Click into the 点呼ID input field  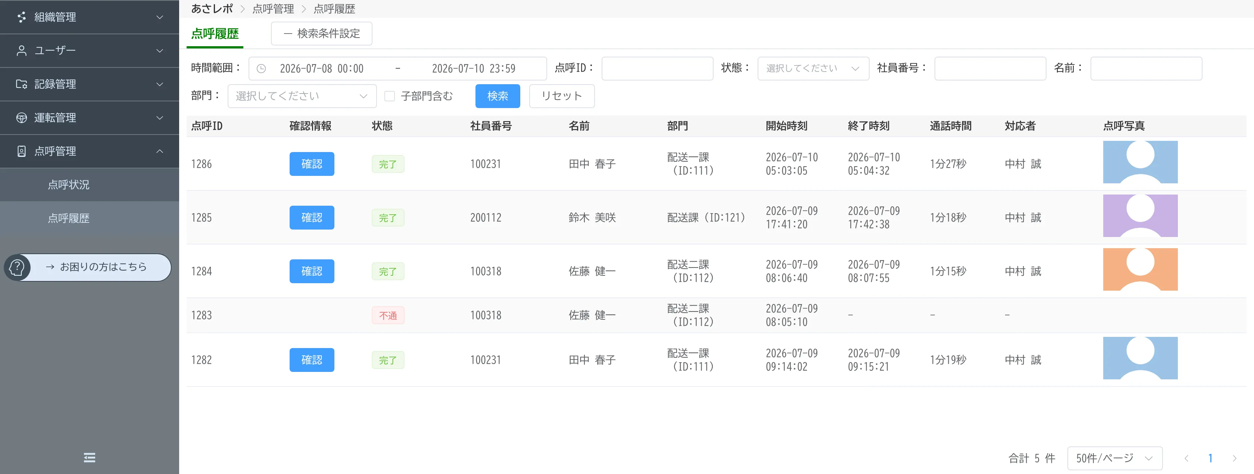click(657, 69)
